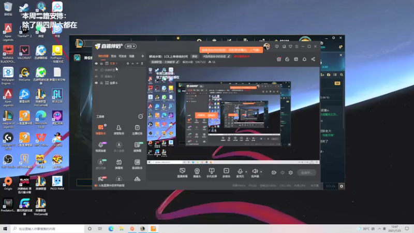The width and height of the screenshot is (414, 233).
Task: Toggle visibility eye of the 文本 source
Action: point(96,63)
